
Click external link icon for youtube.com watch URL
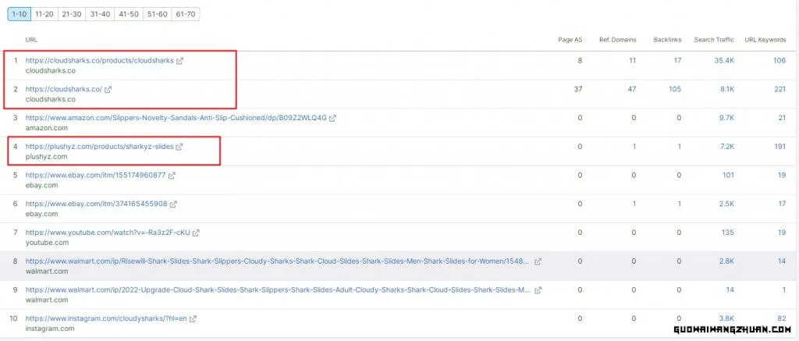[x=196, y=233]
